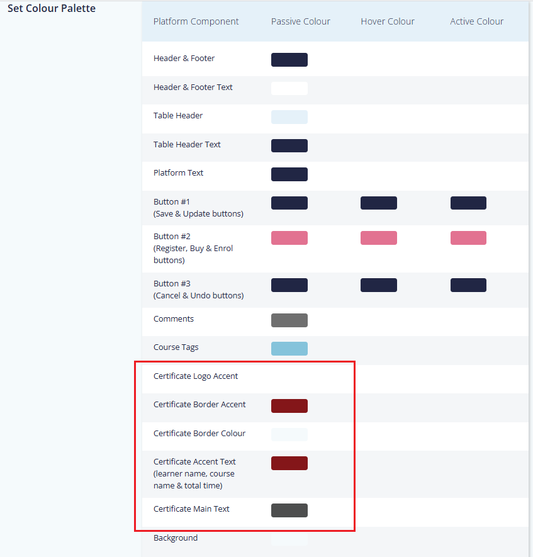Change Button #2 active pink swatch

tap(468, 238)
